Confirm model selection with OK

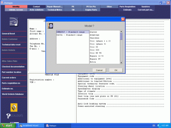[116, 70]
